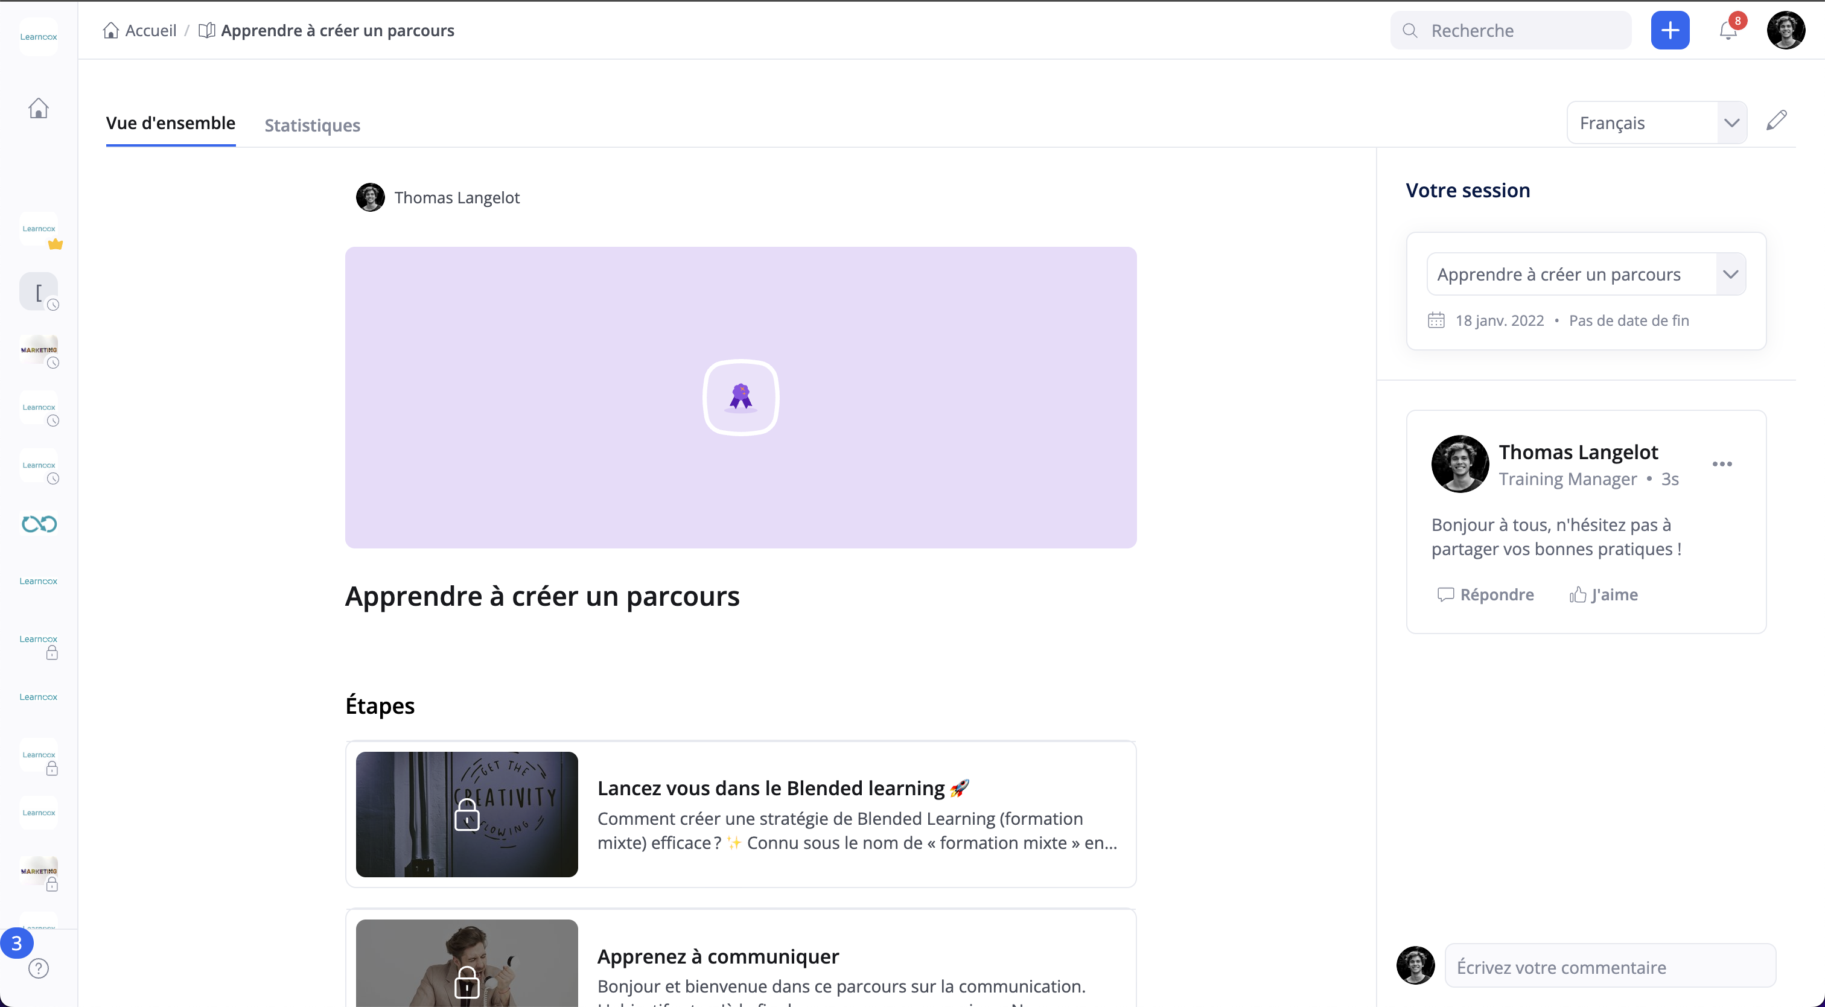1825x1007 pixels.
Task: Click the purple award ribbon icon
Action: [741, 397]
